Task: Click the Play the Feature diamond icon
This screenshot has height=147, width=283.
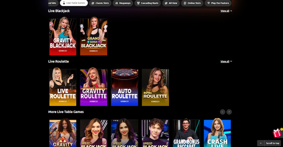Action: (x=209, y=3)
